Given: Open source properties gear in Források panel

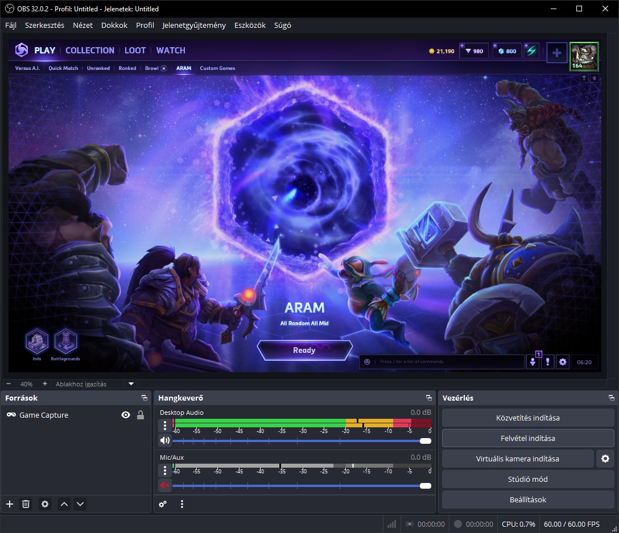Looking at the screenshot, I should click(45, 504).
